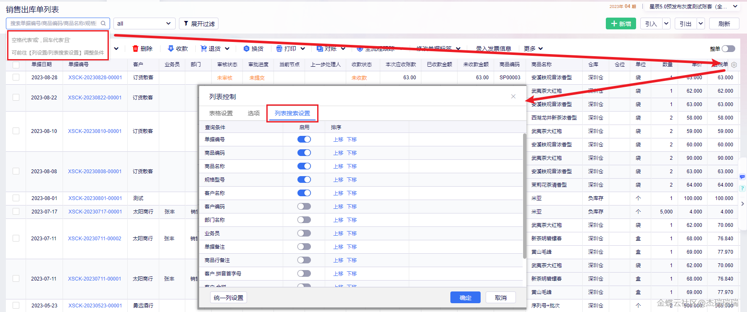Open the 'all' filter dropdown
Screen dimensions: 747x312
[144, 23]
